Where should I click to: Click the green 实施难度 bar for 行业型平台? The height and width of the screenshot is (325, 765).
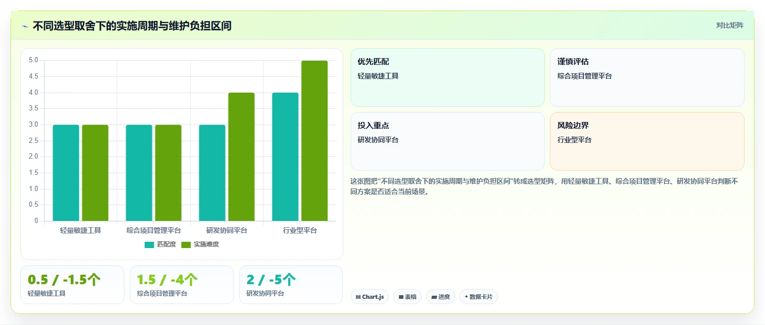(314, 141)
